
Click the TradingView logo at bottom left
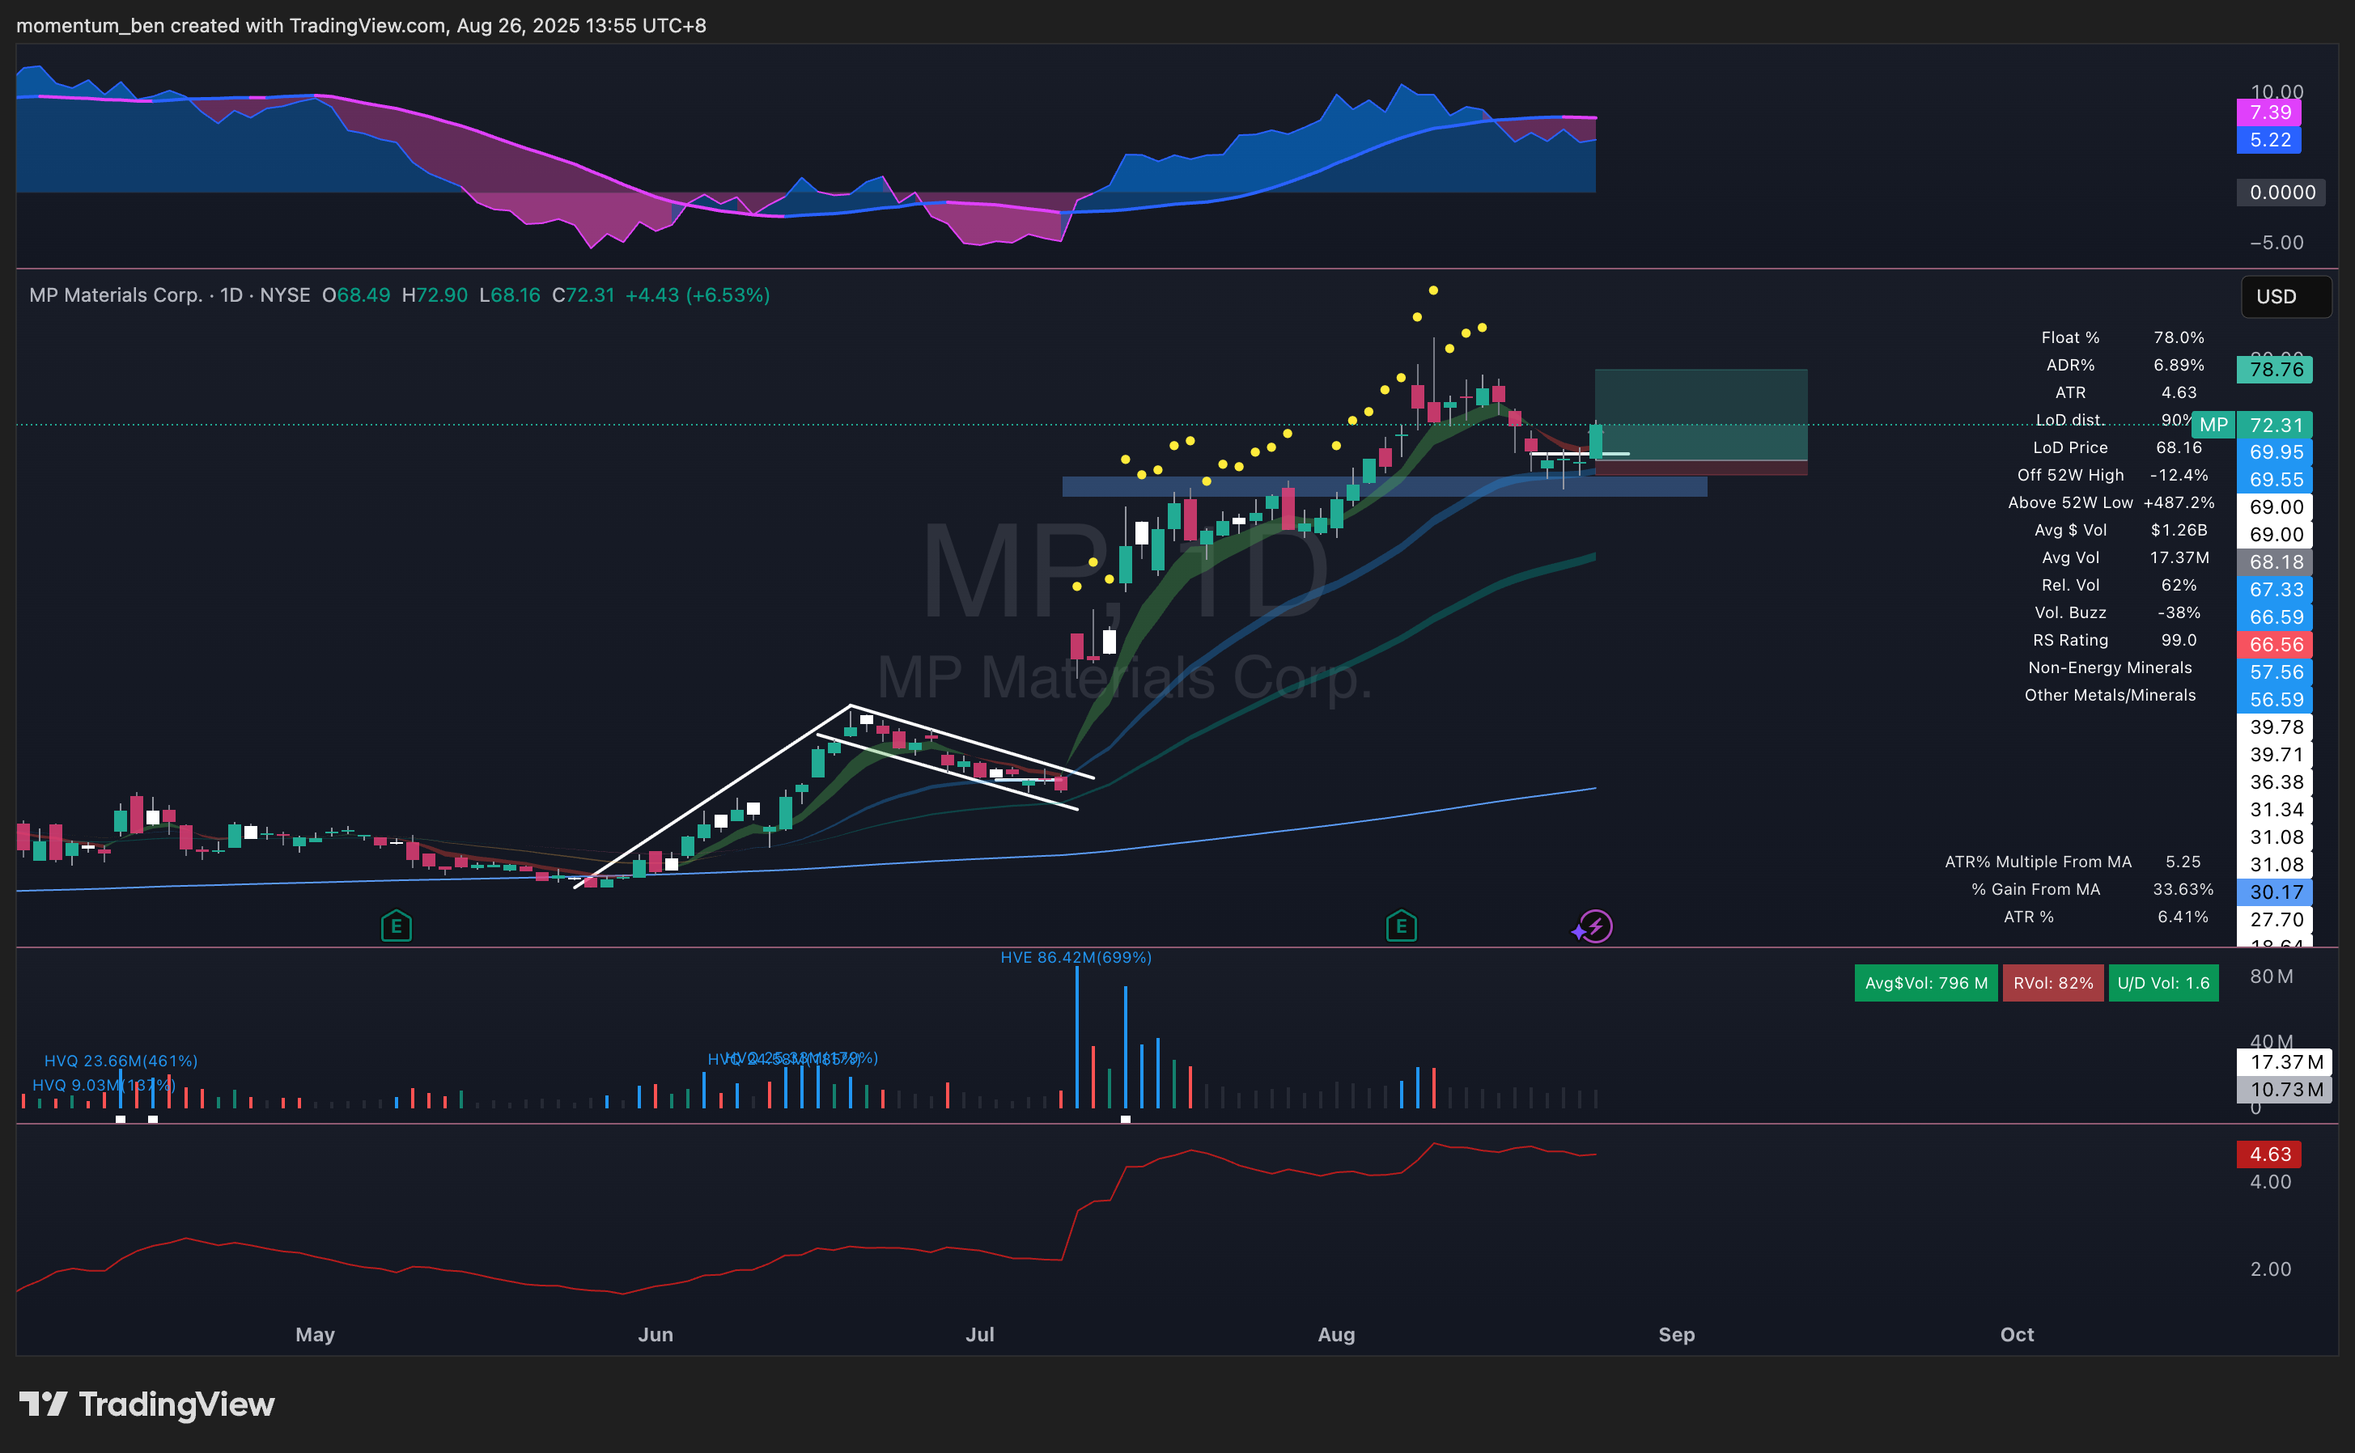(x=147, y=1404)
